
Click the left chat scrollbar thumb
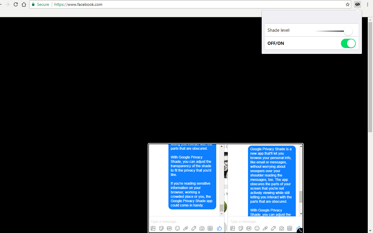221,208
